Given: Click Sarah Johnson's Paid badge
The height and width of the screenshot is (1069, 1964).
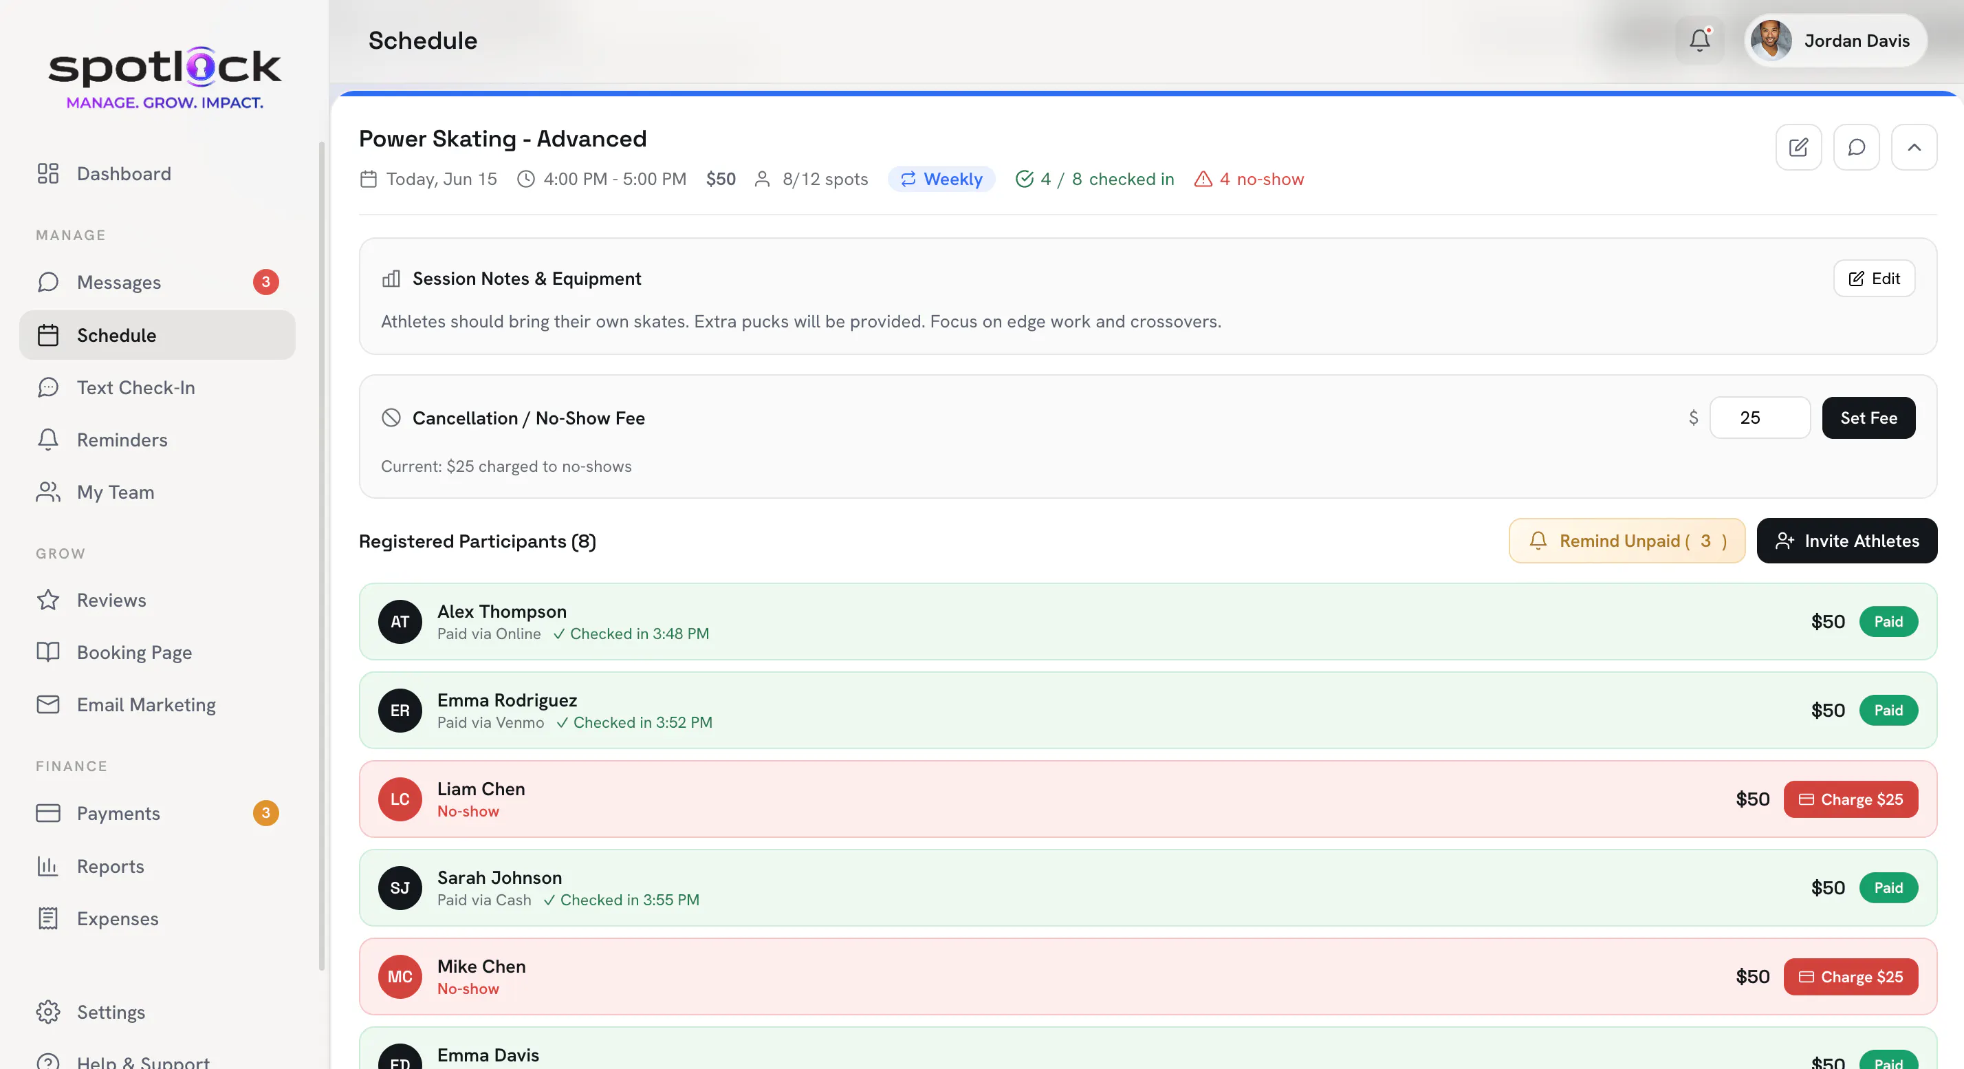Looking at the screenshot, I should (1888, 887).
